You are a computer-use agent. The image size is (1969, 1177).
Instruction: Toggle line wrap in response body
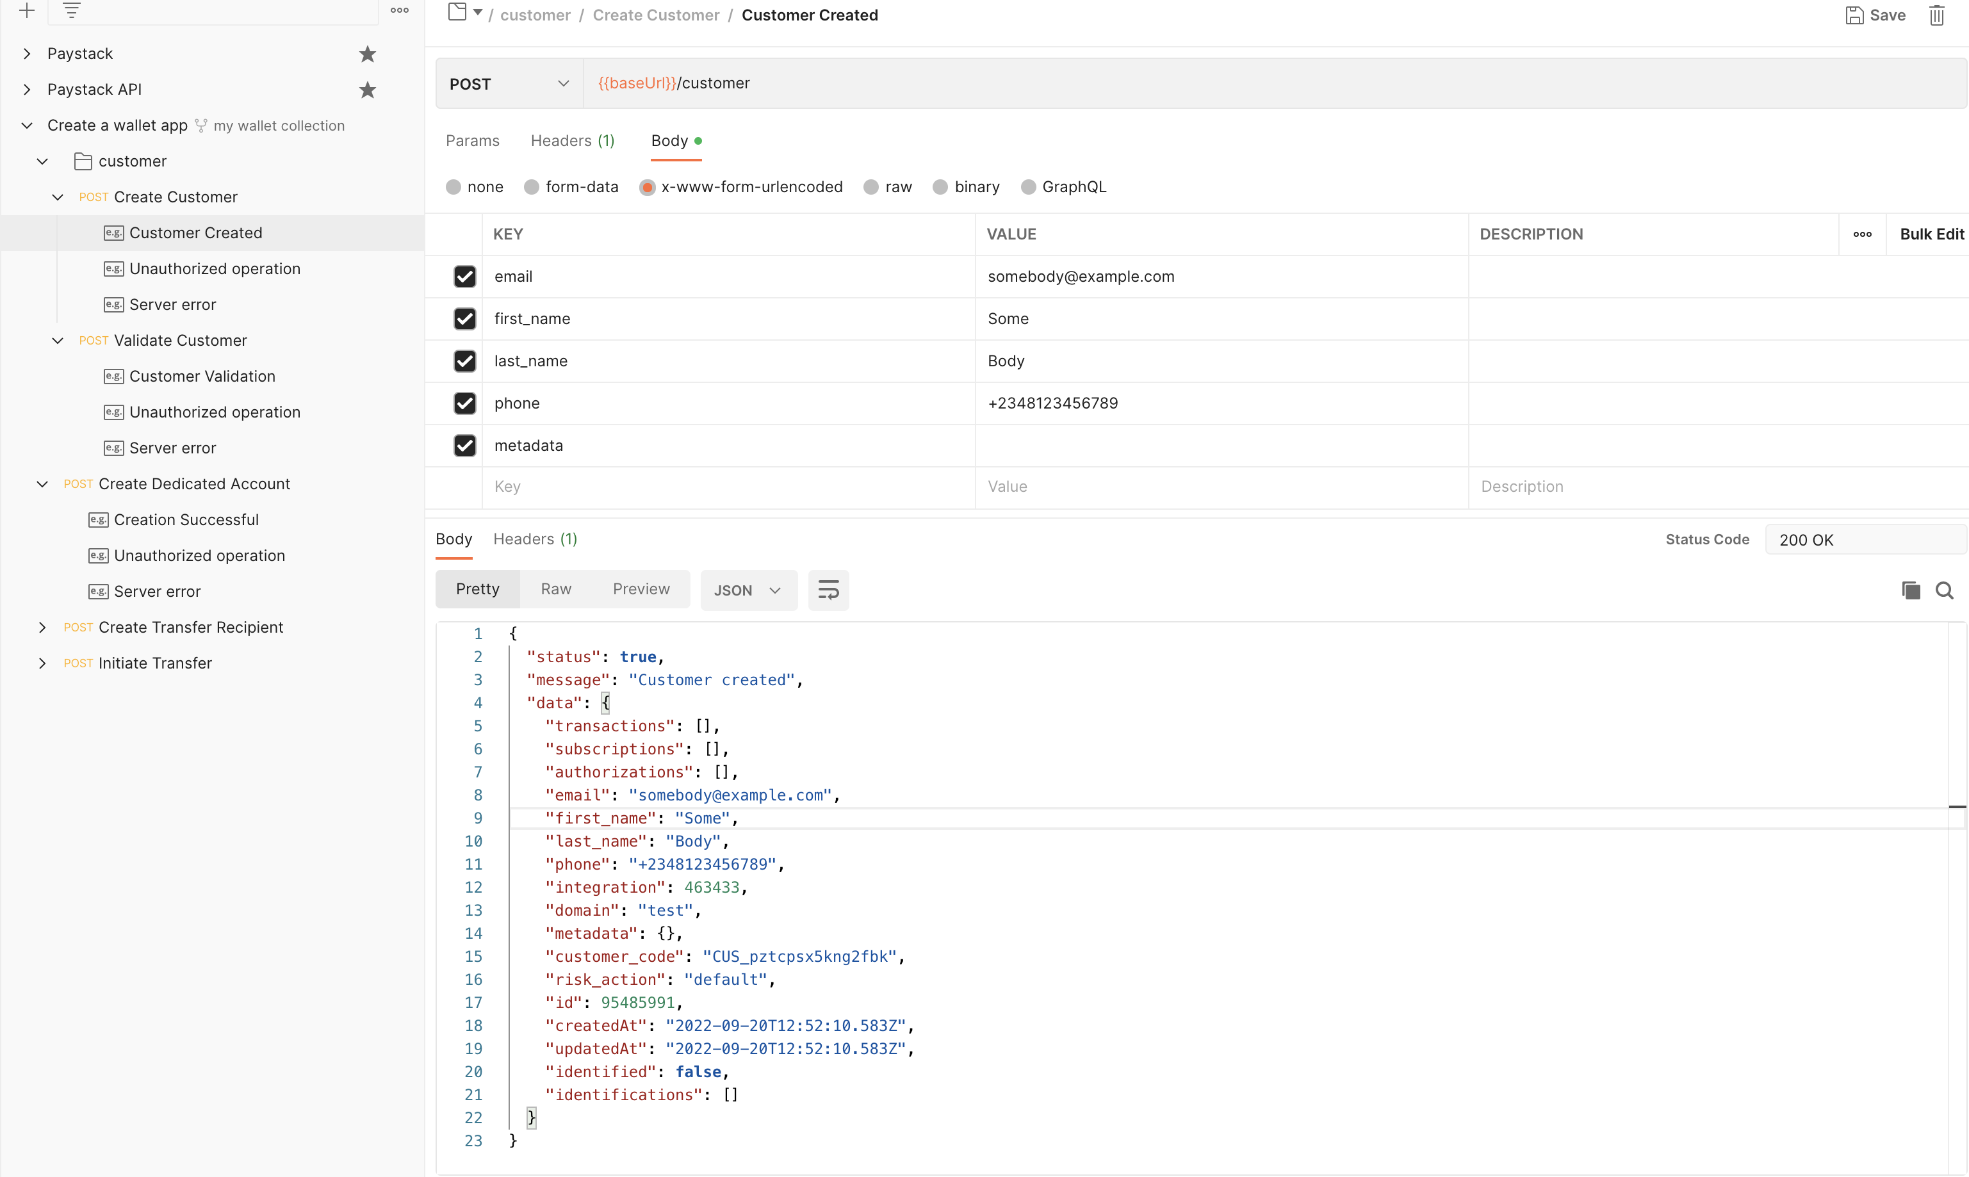tap(828, 590)
